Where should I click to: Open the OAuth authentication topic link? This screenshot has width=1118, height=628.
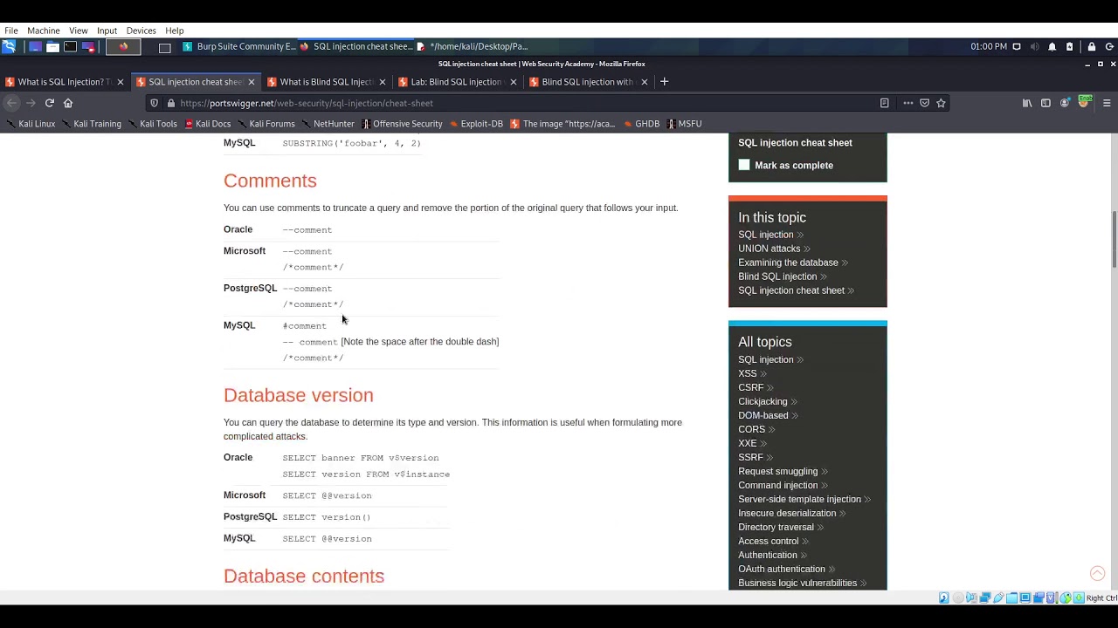(x=781, y=569)
